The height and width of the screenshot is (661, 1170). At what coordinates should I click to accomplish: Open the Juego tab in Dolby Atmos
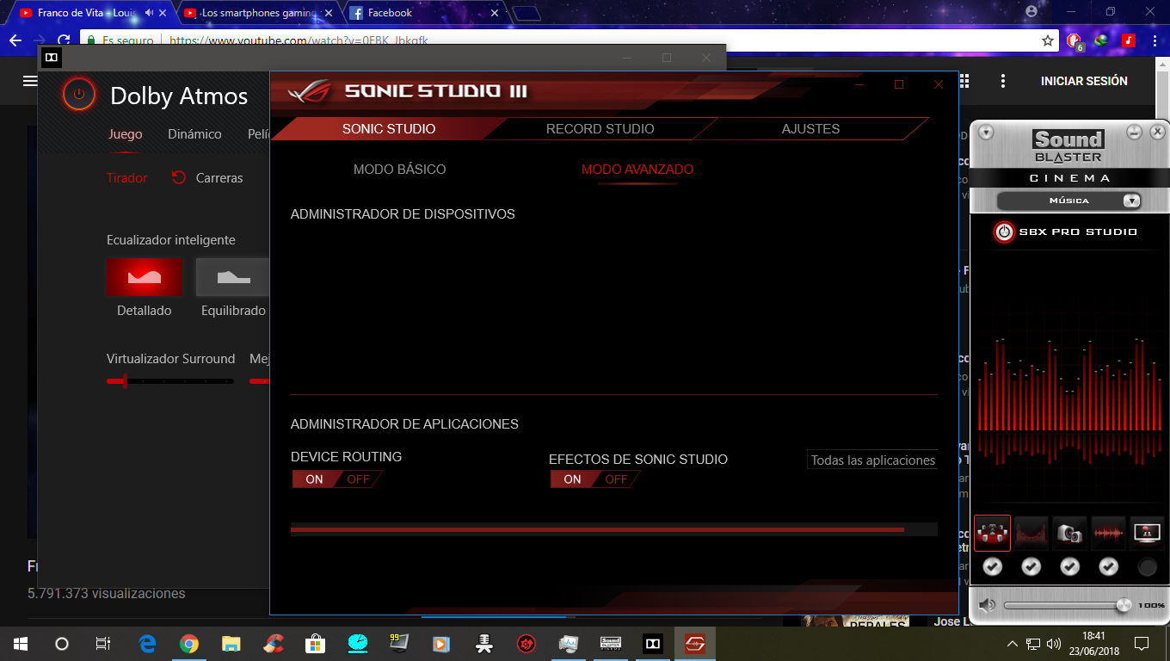click(x=126, y=134)
